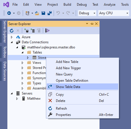This screenshot has width=131, height=129.
Task: Open the Project menu
Action: pos(52,5)
